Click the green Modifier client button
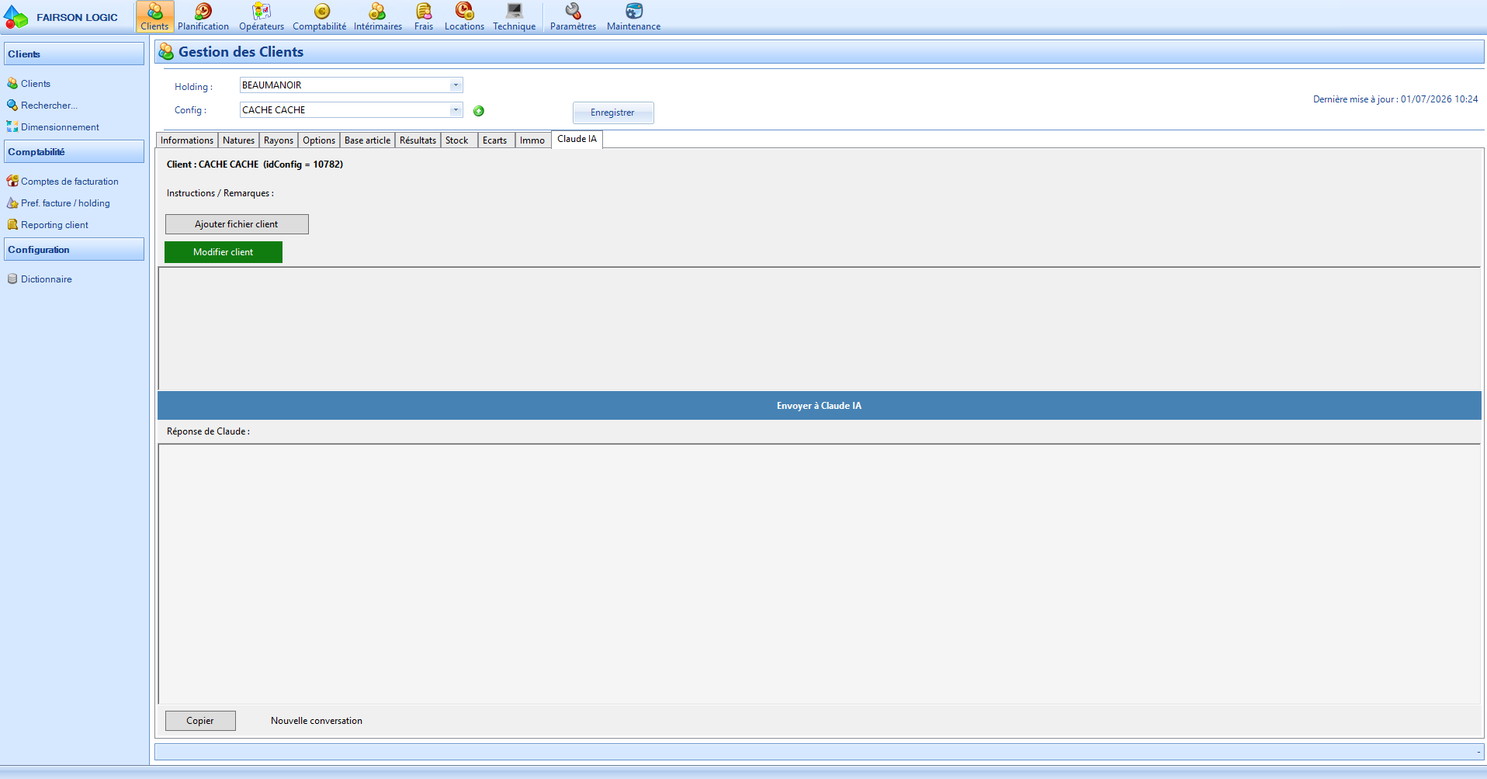This screenshot has height=779, width=1487. pos(224,252)
